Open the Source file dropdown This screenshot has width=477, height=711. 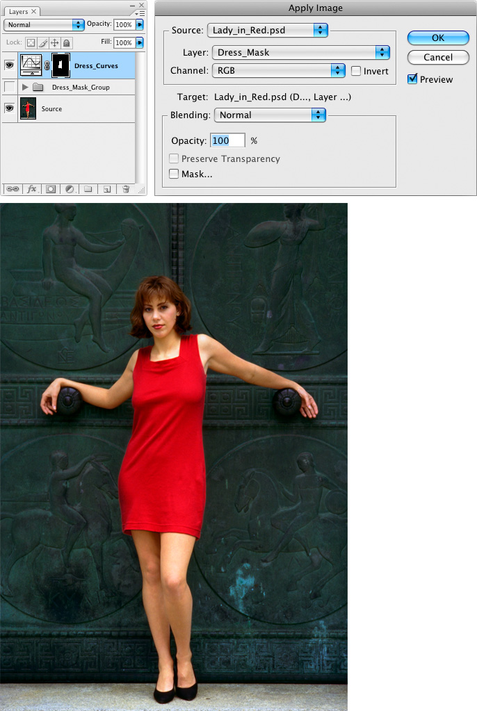coord(267,30)
